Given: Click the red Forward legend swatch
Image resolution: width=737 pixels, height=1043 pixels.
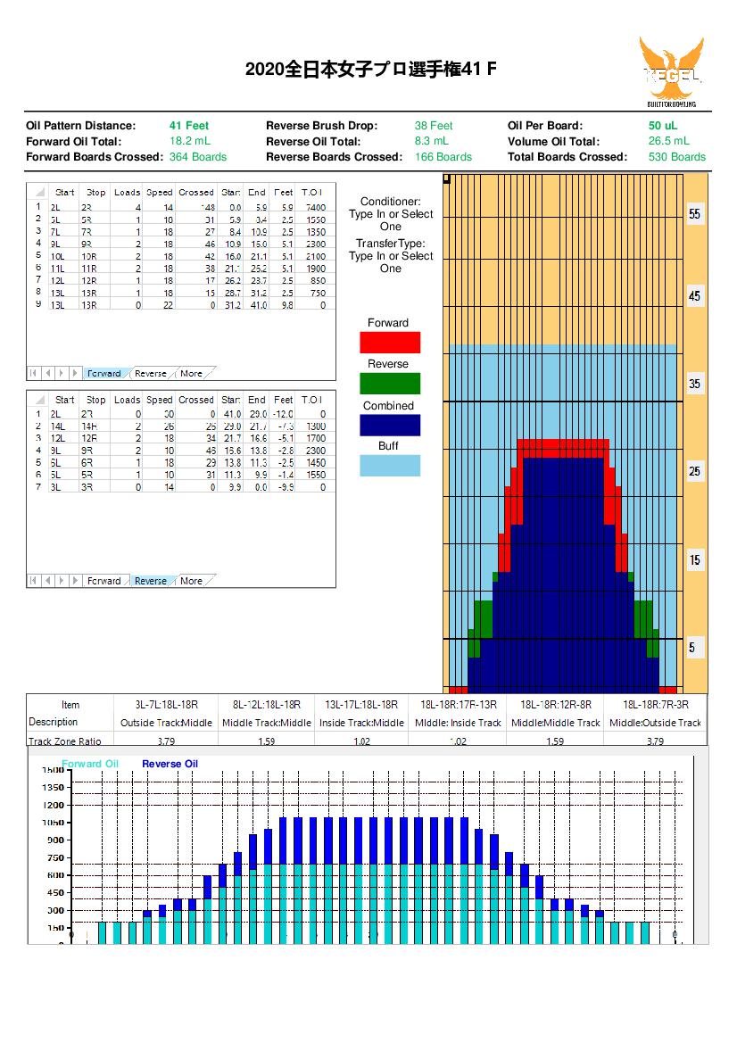Looking at the screenshot, I should coord(390,342).
